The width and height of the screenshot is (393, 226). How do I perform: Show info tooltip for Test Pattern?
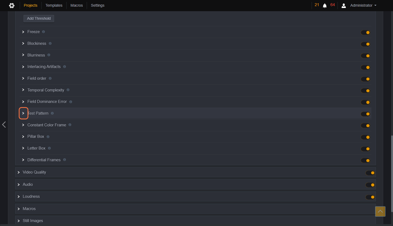coord(52,113)
